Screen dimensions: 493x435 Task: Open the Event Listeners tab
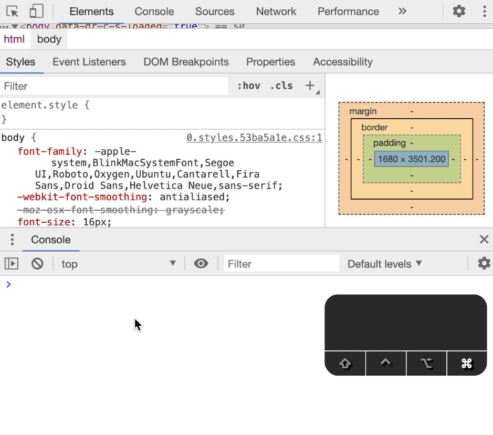point(89,62)
